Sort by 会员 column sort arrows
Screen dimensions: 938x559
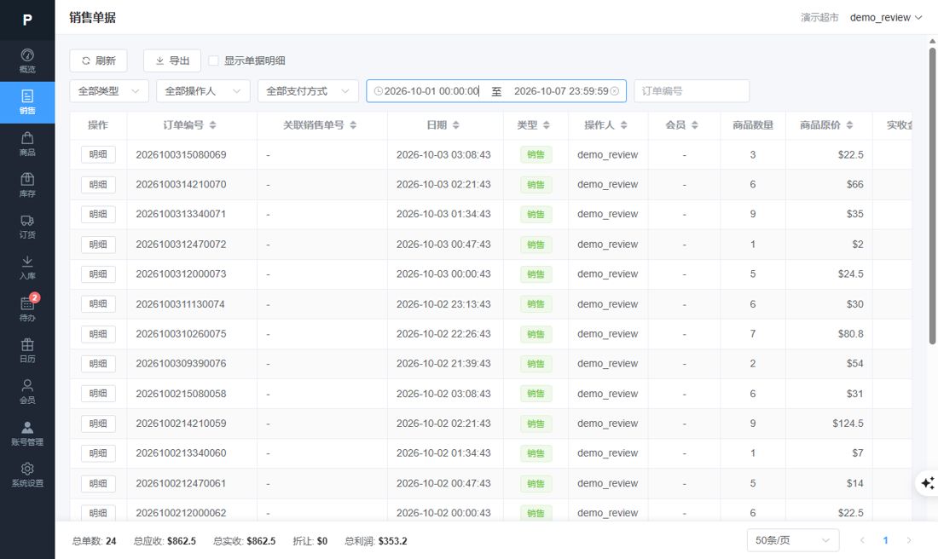[694, 125]
